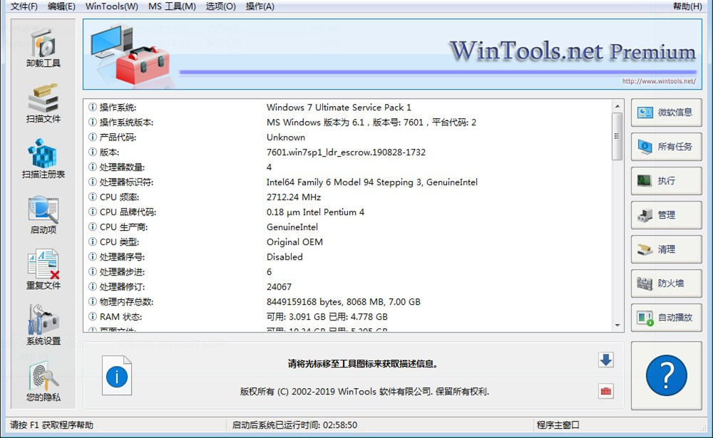Viewport: 713px width, 438px height.
Task: Open 系统设置 system settings tool
Action: pyautogui.click(x=43, y=325)
